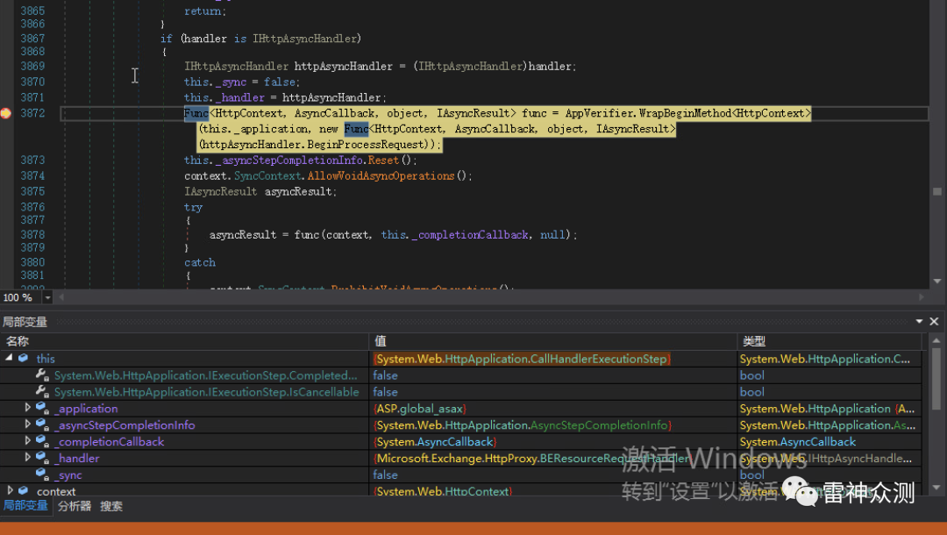This screenshot has width=947, height=535.
Task: Click 'IAsyncResult asyncResult' declaration on line 3875
Action: [259, 191]
